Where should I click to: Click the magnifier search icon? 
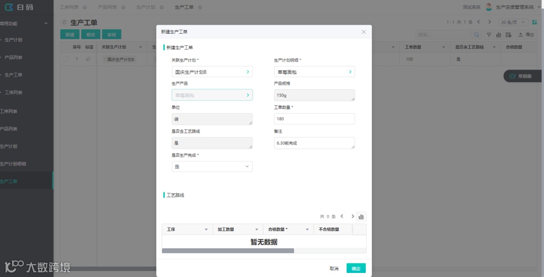click(477, 35)
